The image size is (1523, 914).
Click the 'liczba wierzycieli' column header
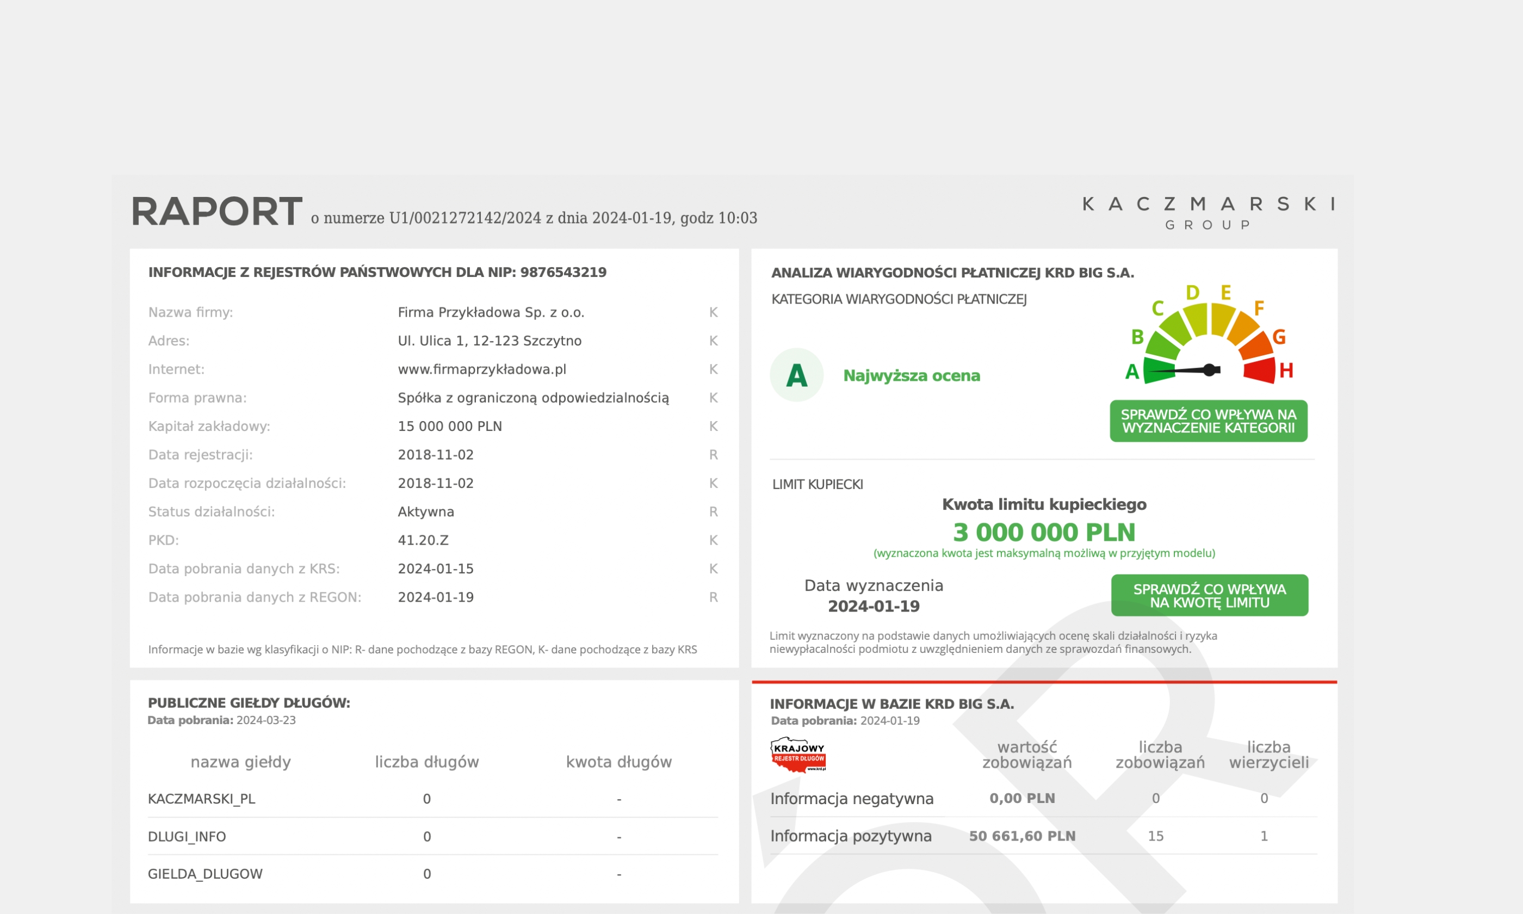pyautogui.click(x=1270, y=755)
